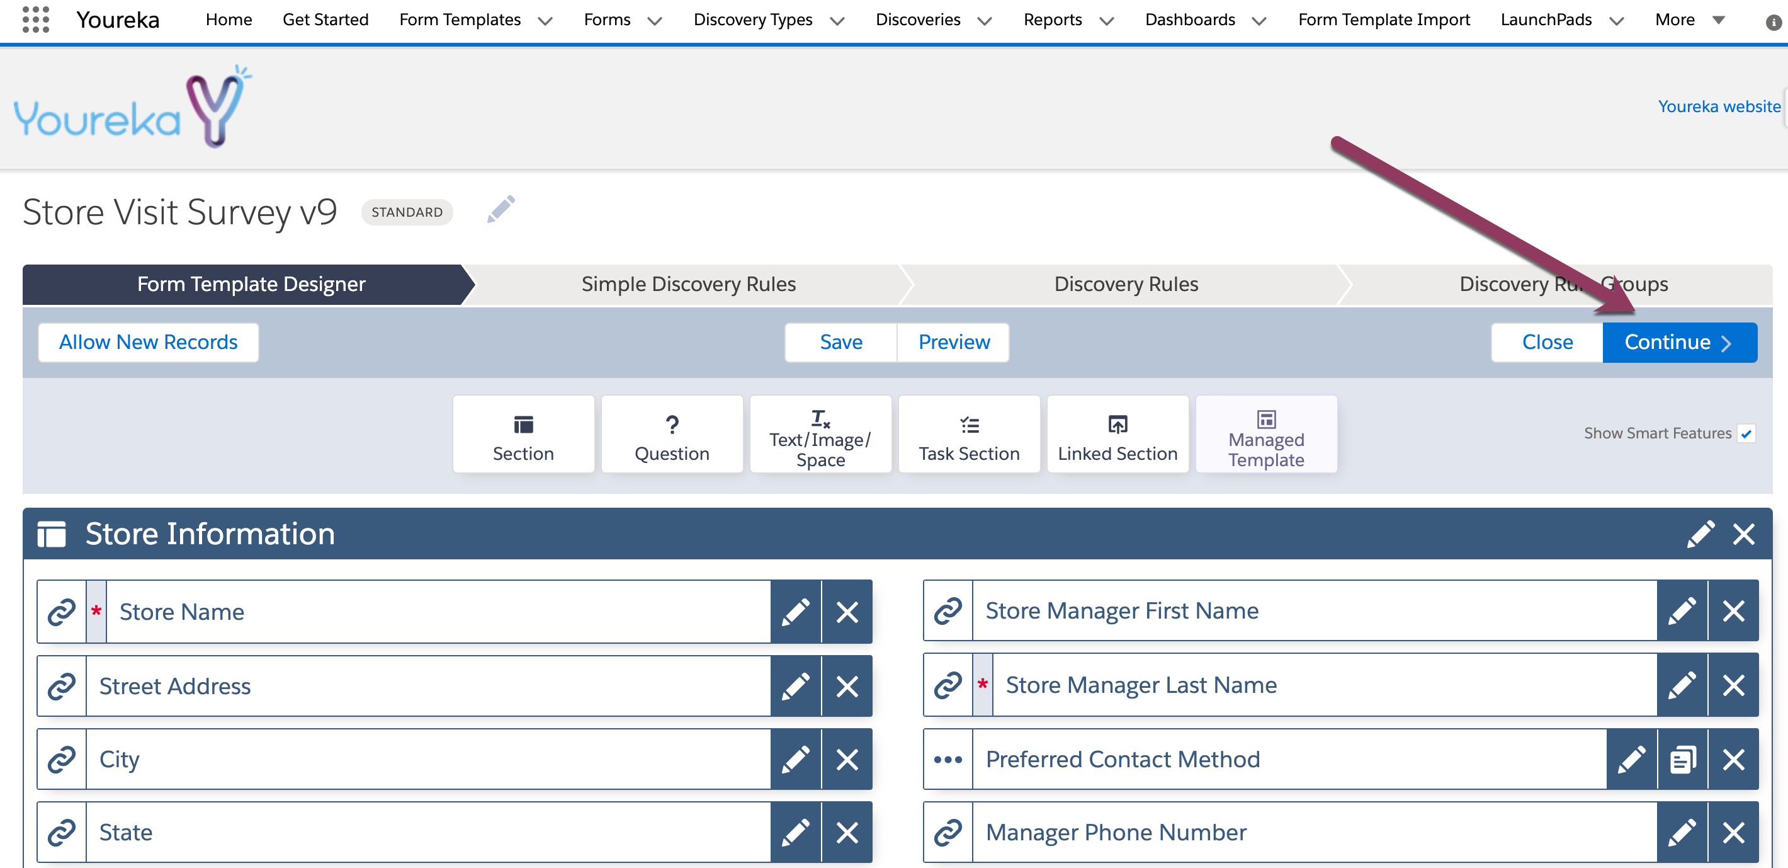This screenshot has width=1788, height=868.
Task: Expand the Form Templates nav dropdown
Action: point(545,21)
